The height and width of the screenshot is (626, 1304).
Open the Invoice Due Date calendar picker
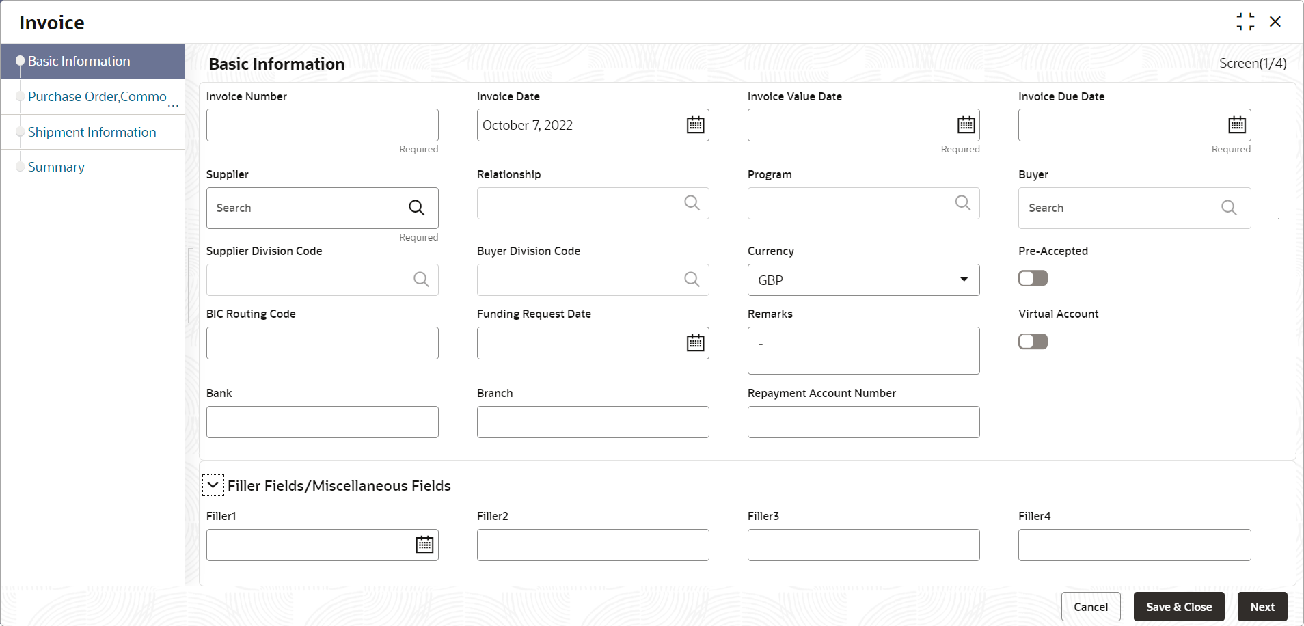coord(1236,125)
